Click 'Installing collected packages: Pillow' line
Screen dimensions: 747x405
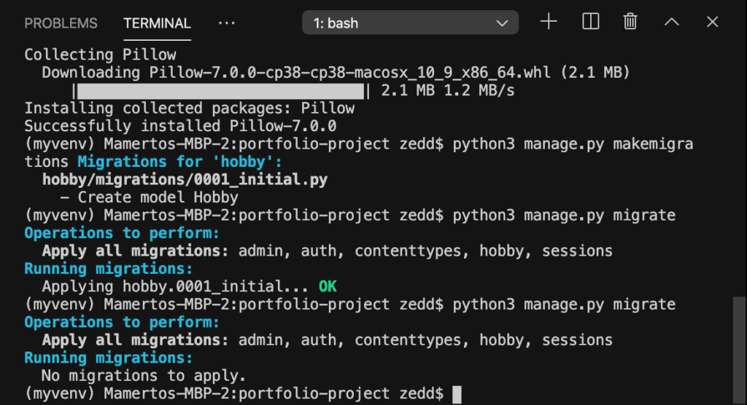190,109
